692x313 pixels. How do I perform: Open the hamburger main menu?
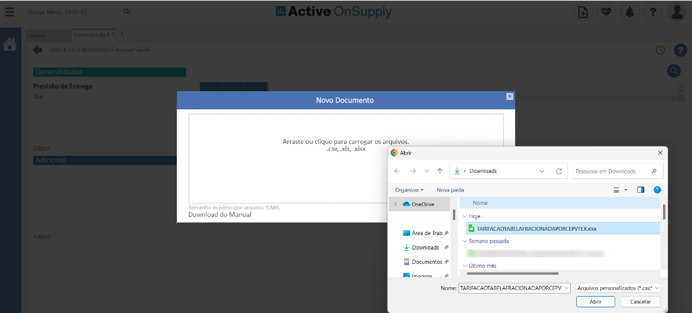[9, 12]
